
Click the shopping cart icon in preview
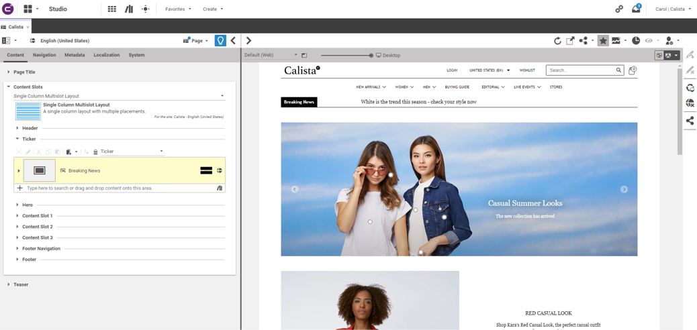[633, 70]
